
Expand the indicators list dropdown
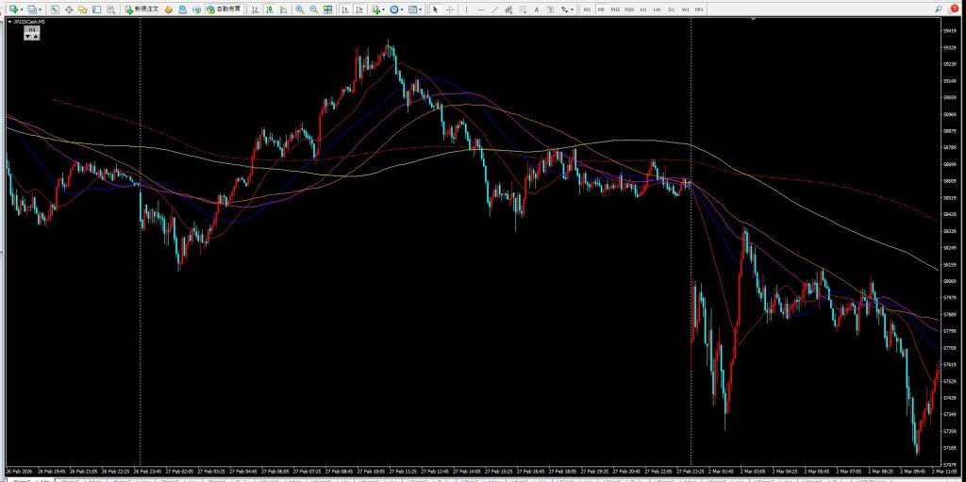point(377,8)
